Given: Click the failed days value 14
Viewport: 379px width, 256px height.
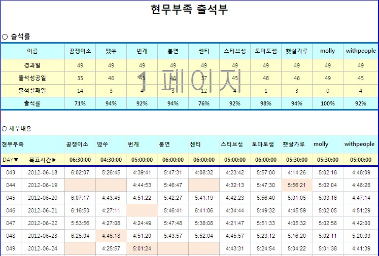Looking at the screenshot, I should pyautogui.click(x=80, y=91).
